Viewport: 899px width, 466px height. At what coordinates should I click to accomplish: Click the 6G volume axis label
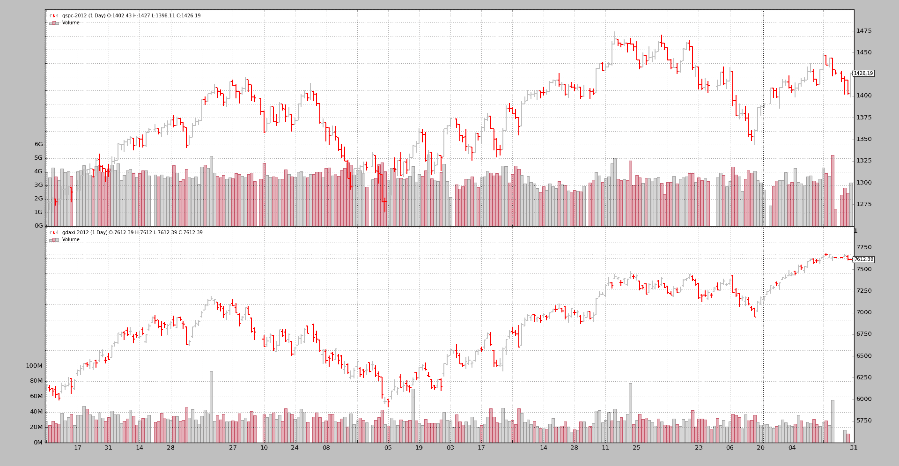(x=38, y=144)
